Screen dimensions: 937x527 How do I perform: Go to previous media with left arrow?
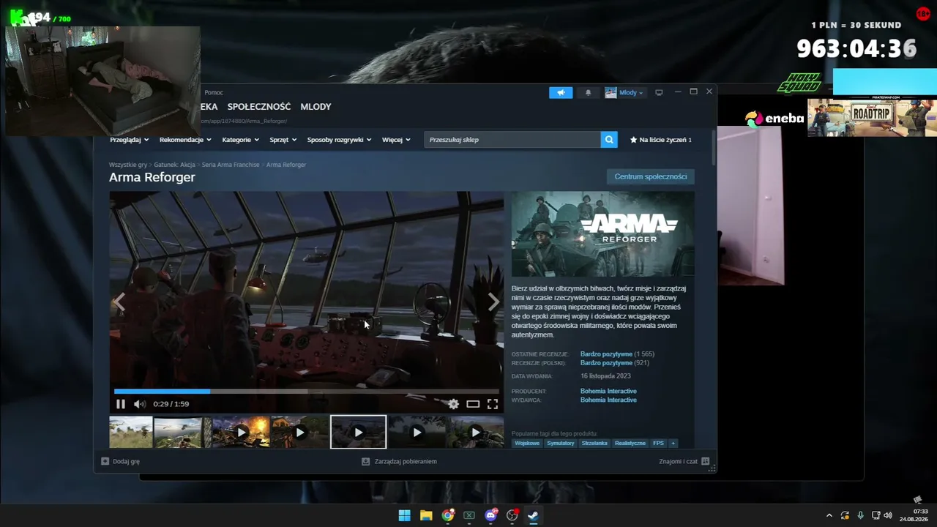[x=119, y=302]
